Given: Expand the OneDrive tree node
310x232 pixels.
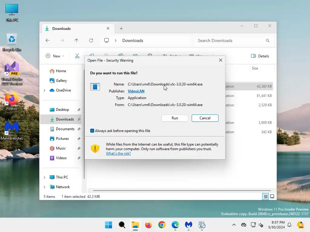Looking at the screenshot, I should coord(45,90).
